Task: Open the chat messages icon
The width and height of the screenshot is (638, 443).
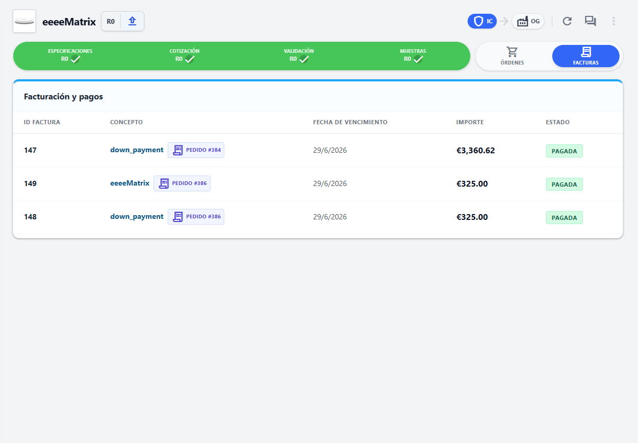Action: tap(590, 21)
